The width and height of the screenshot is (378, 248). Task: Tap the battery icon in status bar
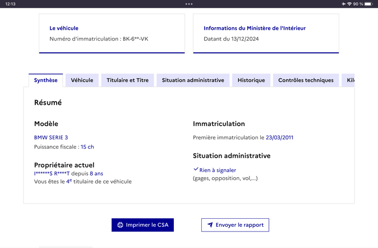click(x=369, y=4)
